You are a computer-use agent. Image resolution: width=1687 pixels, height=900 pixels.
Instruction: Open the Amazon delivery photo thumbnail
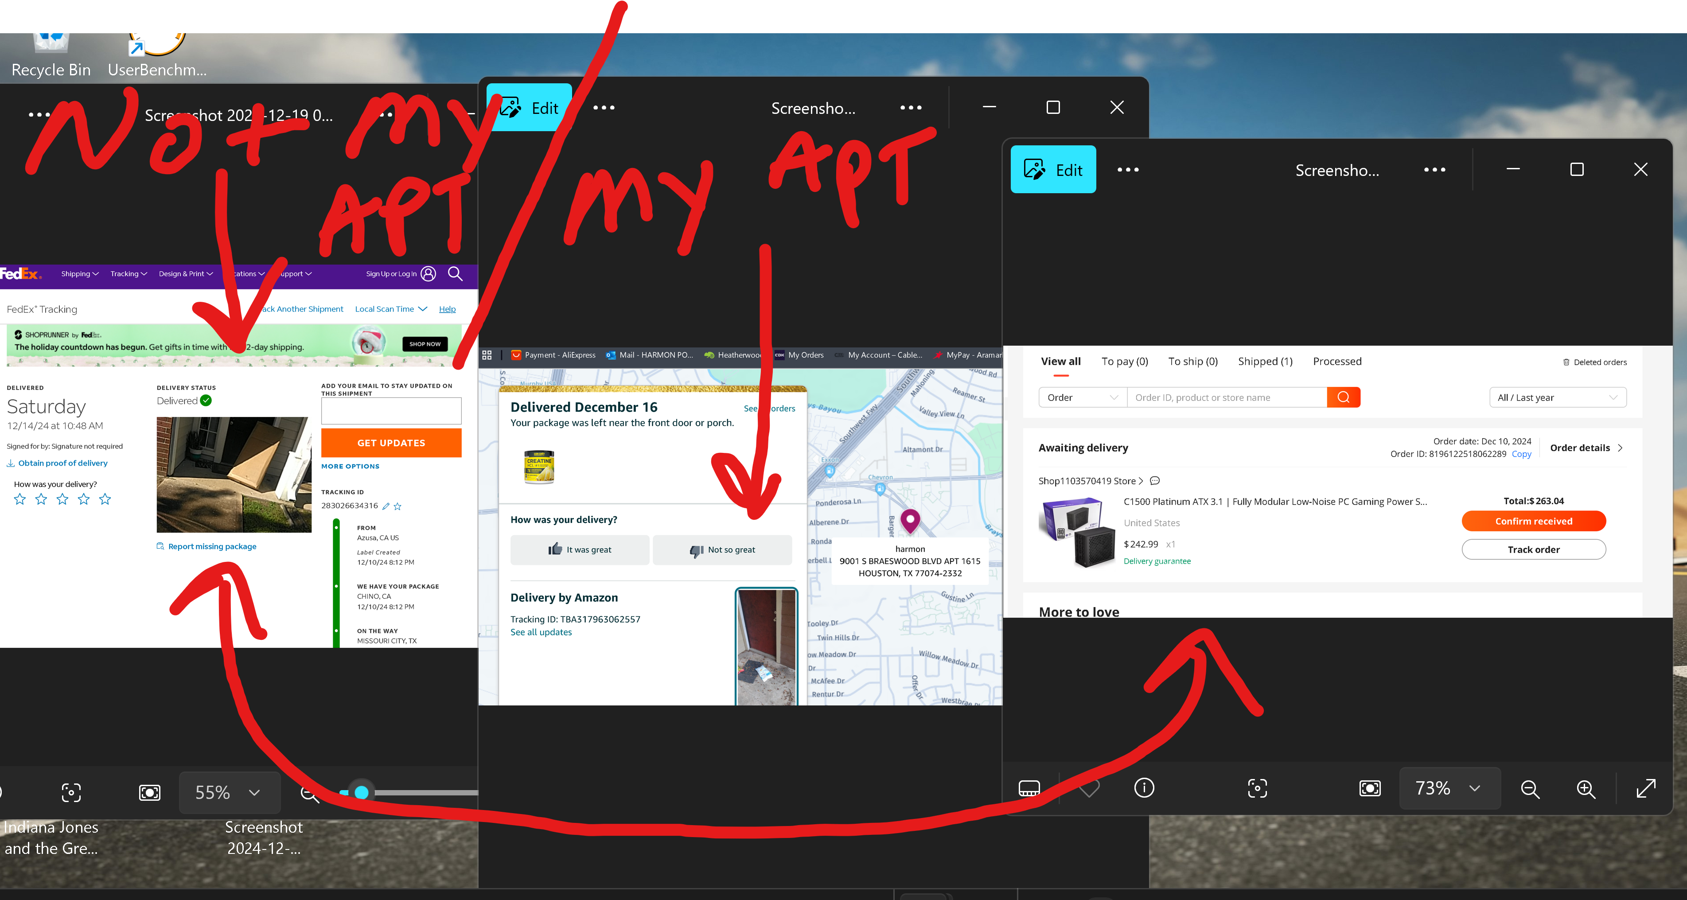pos(767,647)
